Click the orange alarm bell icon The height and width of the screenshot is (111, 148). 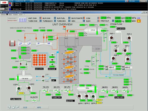point(139,21)
